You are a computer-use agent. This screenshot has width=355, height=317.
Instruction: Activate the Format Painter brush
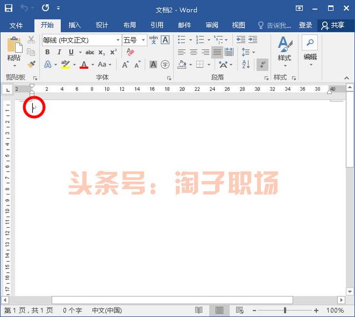(x=31, y=64)
